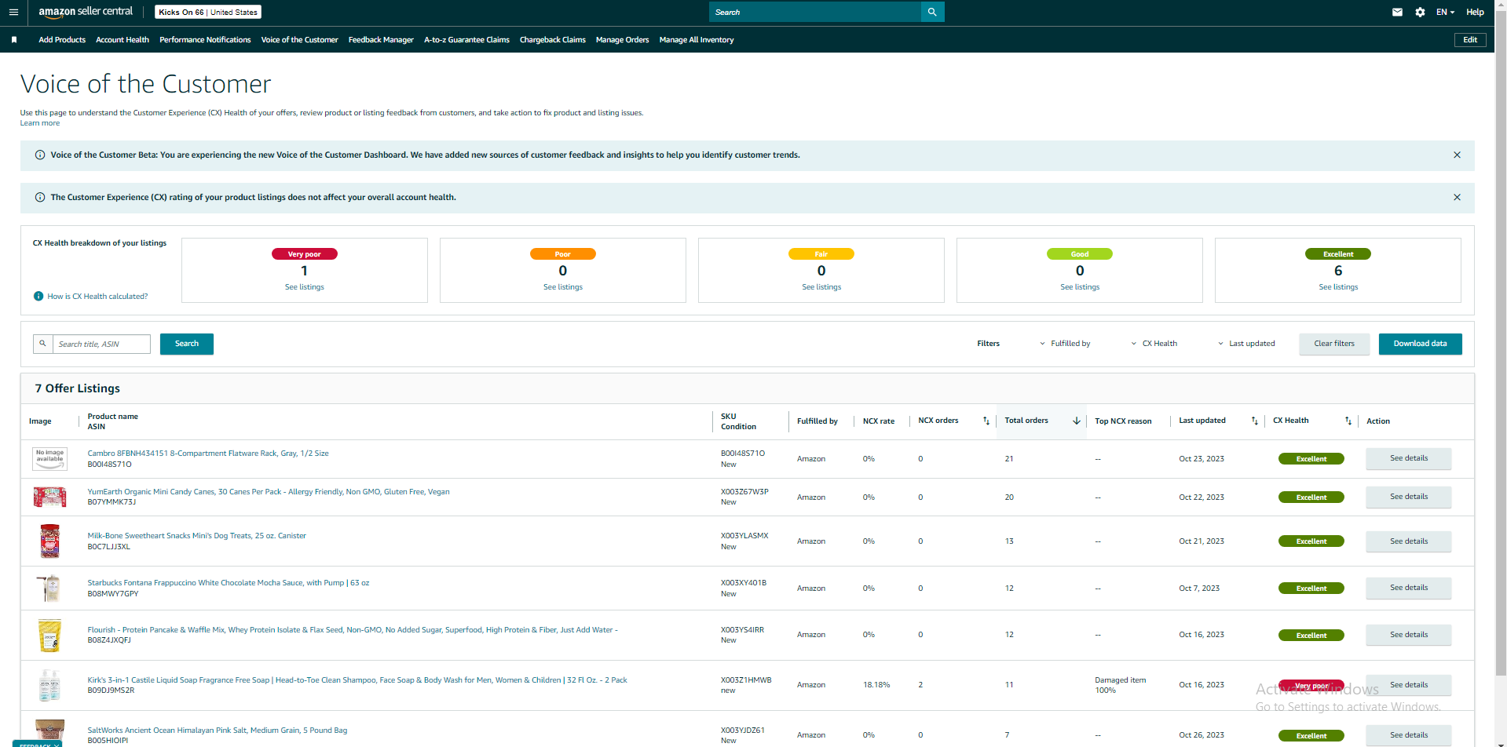Sort by Total orders down arrow

tap(1077, 421)
